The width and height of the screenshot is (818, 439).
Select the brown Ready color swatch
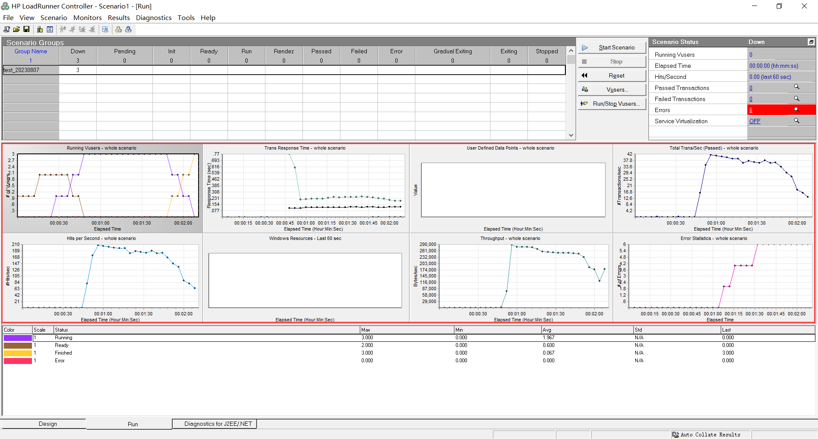click(18, 345)
